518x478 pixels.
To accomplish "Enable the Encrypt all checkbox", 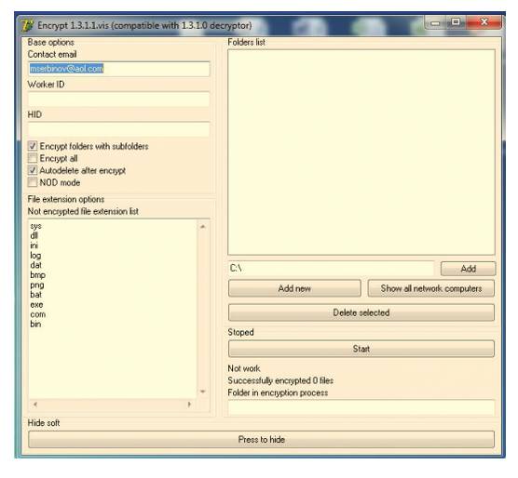I will (33, 158).
